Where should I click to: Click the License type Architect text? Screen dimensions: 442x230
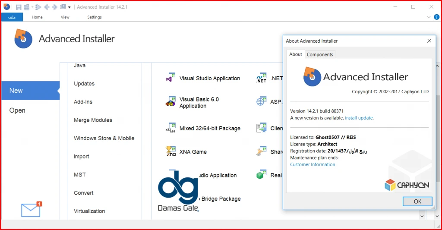tap(314, 144)
